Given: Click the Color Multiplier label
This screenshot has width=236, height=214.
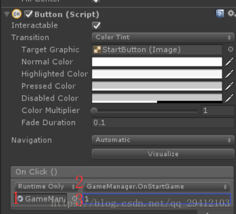Looking at the screenshot, I should point(50,110).
